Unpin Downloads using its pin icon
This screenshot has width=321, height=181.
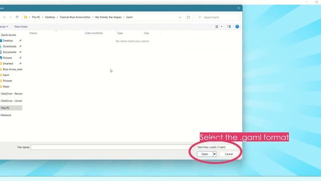[20, 46]
